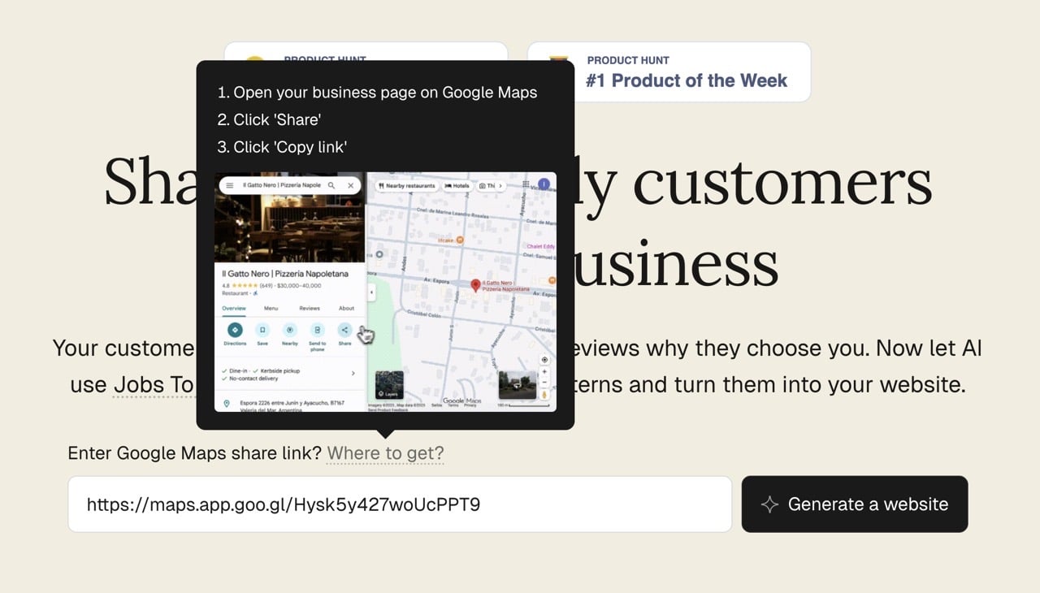Focus the Google Maps share link field
This screenshot has width=1040, height=593.
coord(400,504)
